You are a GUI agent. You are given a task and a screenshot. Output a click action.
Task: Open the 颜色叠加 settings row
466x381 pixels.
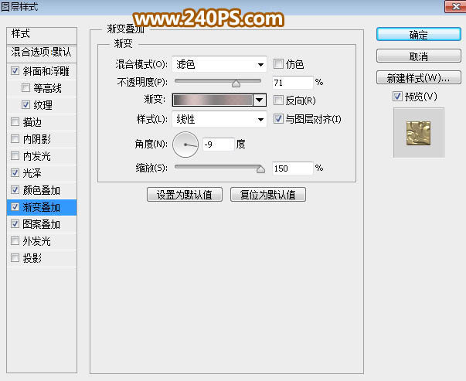click(42, 190)
